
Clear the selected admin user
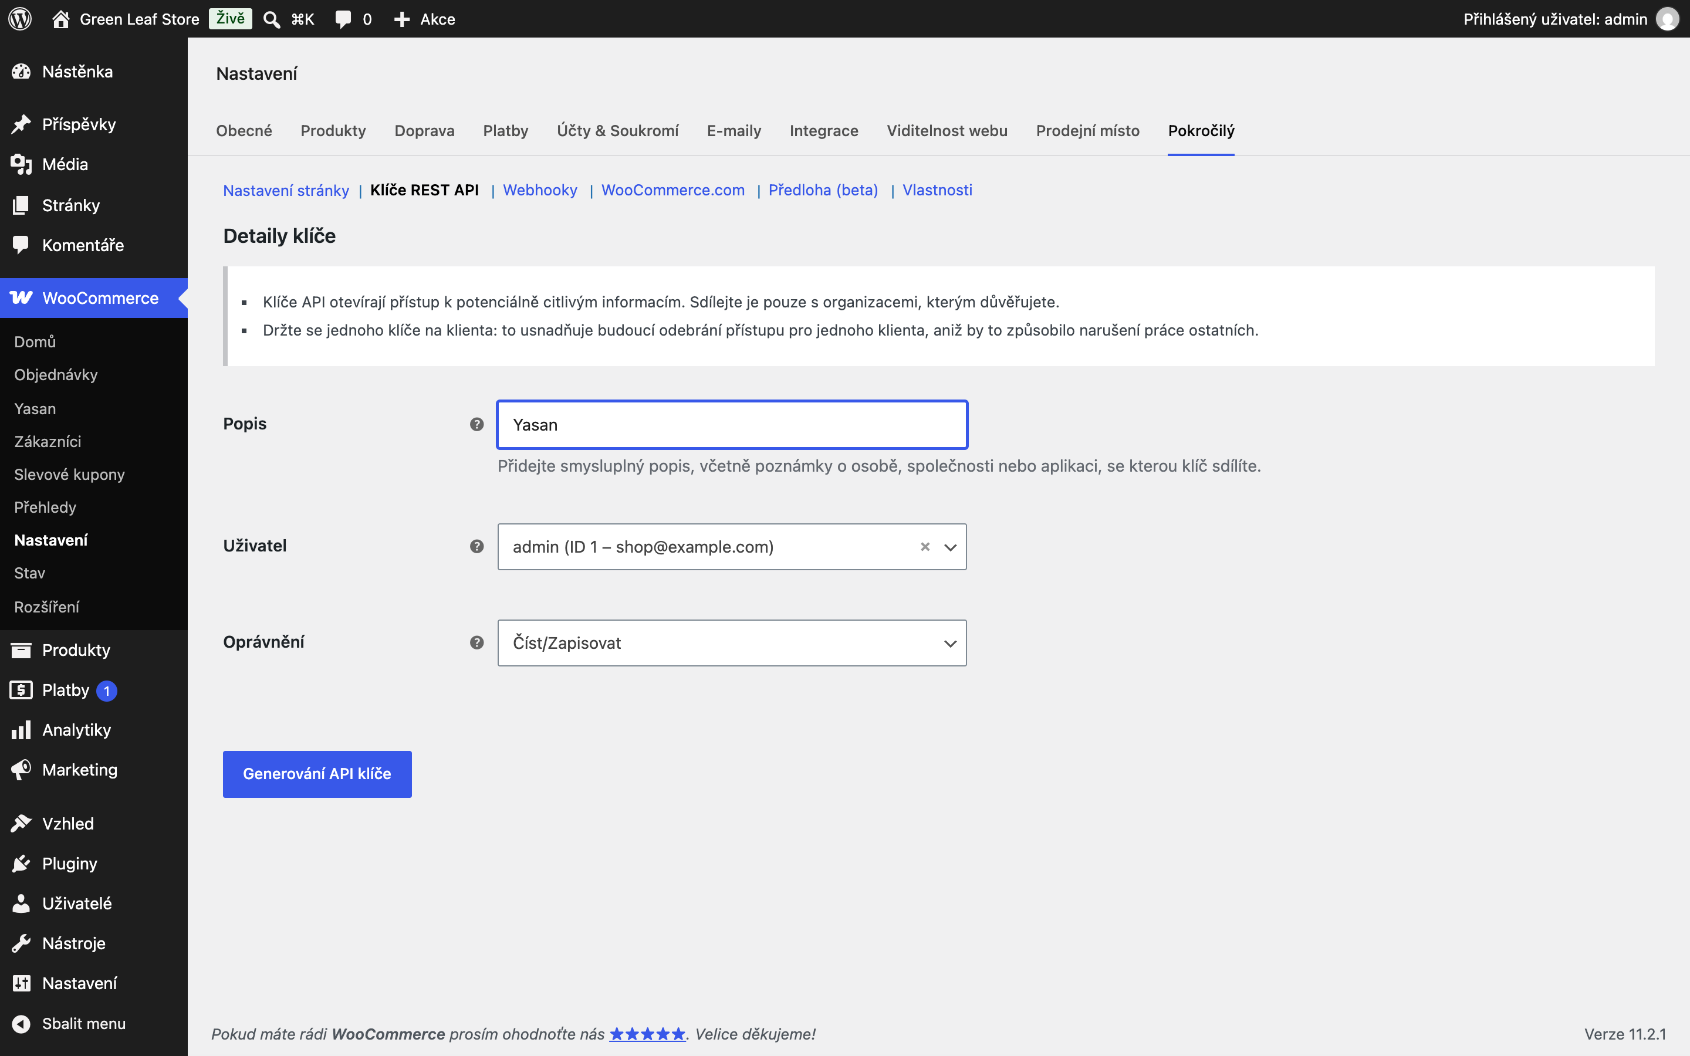[x=925, y=547]
